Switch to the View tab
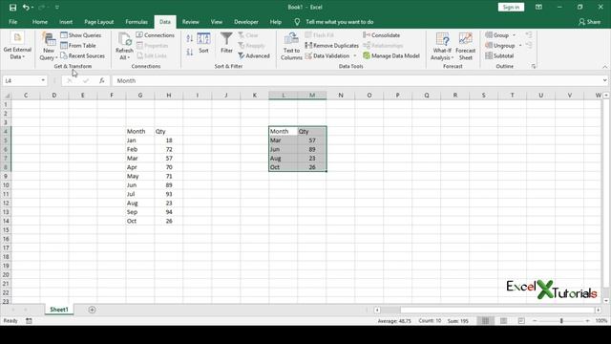This screenshot has width=611, height=344. pos(217,22)
